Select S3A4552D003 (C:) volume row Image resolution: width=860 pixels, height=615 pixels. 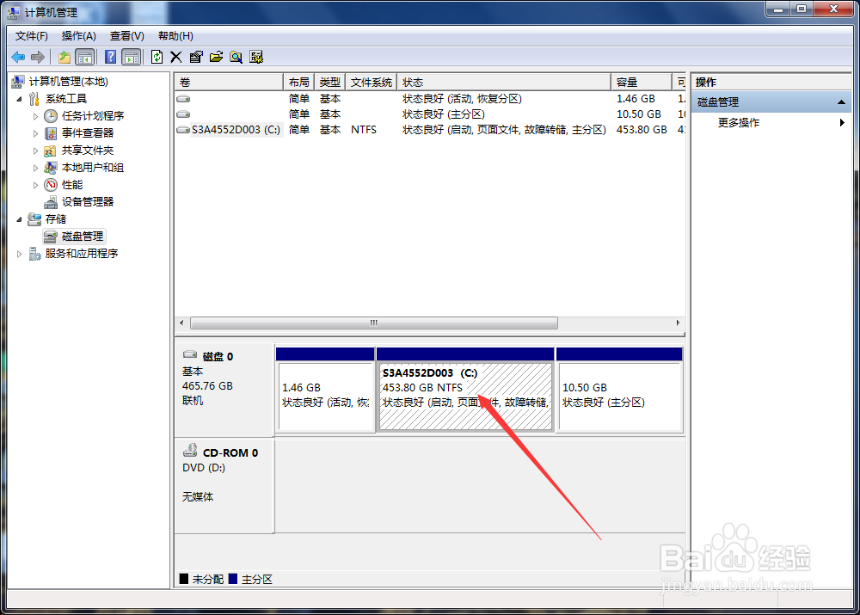(430, 130)
